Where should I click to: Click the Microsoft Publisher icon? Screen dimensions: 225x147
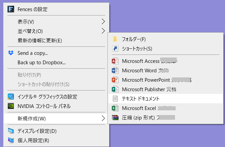(x=115, y=89)
